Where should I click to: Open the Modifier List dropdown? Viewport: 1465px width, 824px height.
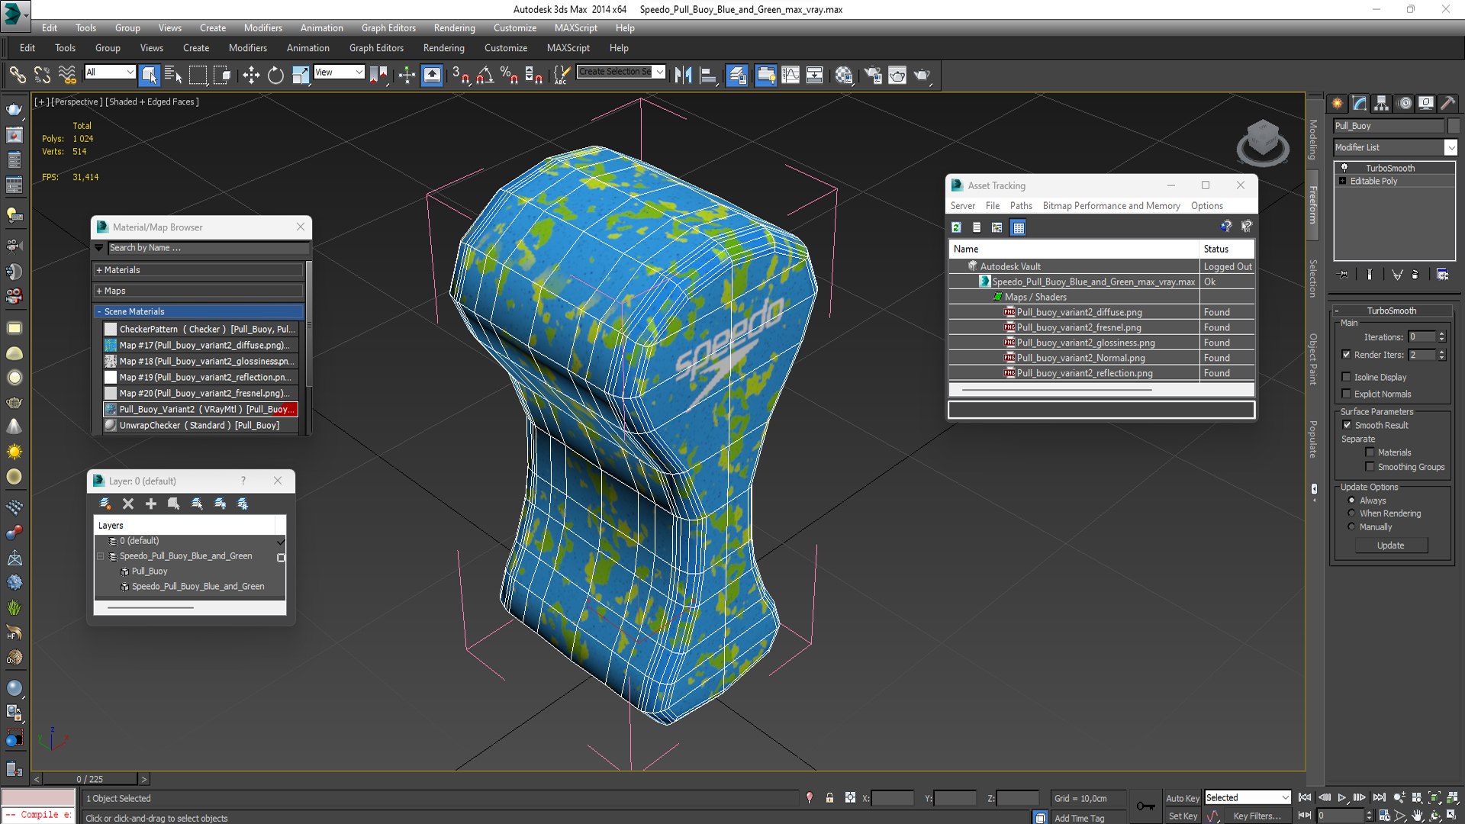tap(1451, 147)
